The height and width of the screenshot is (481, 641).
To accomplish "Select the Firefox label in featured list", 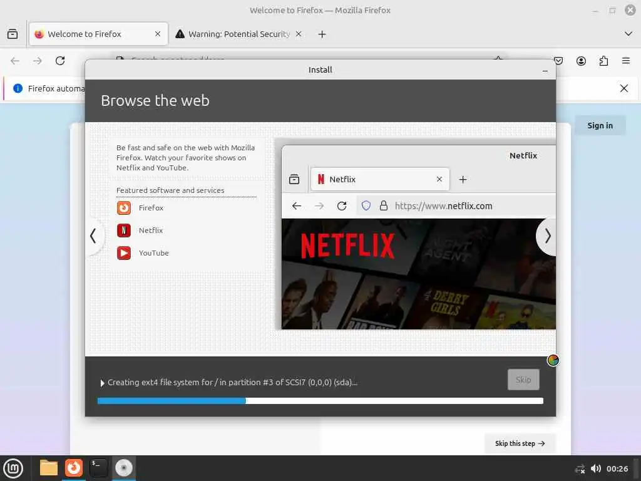I will [x=151, y=208].
